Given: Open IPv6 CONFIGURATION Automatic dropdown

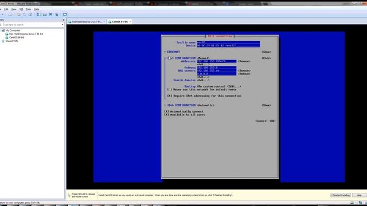Looking at the screenshot, I should (206, 105).
